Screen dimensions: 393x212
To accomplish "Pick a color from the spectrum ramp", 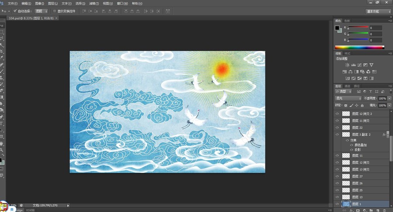I will pos(359,47).
